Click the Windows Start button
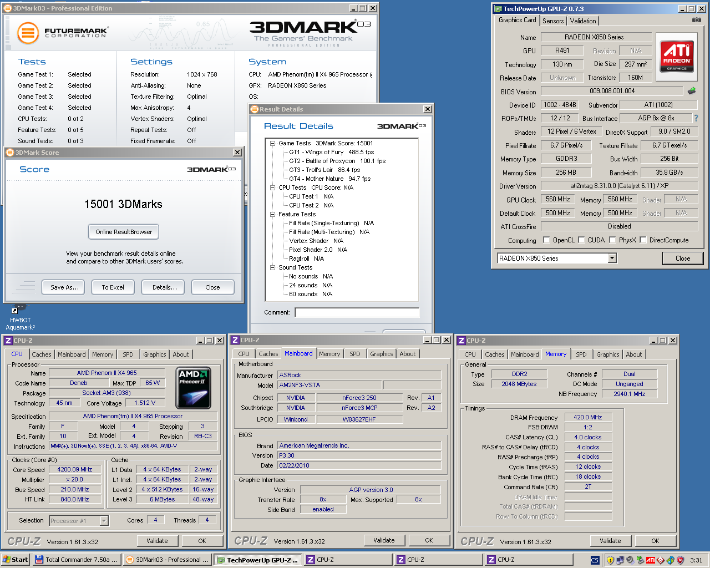This screenshot has width=710, height=568. [16, 560]
